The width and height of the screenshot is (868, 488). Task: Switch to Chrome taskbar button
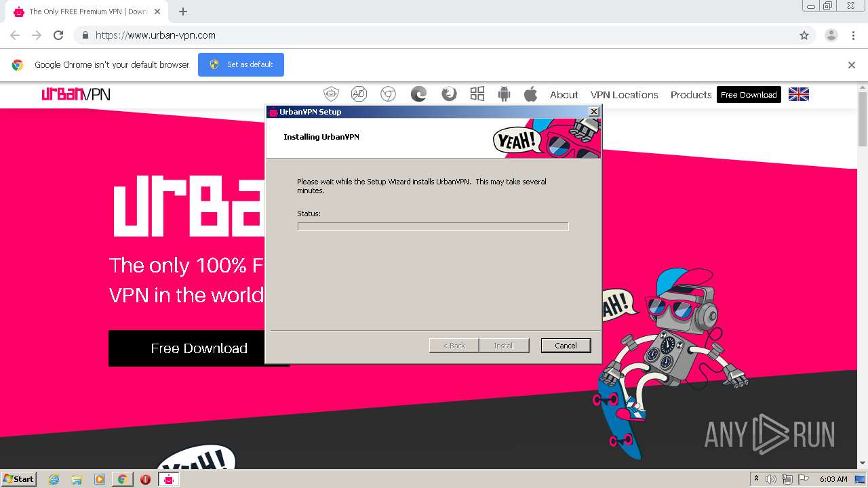pyautogui.click(x=122, y=479)
